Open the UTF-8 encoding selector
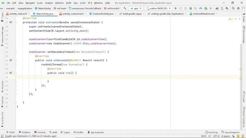The width and height of the screenshot is (246, 138). click(216, 136)
